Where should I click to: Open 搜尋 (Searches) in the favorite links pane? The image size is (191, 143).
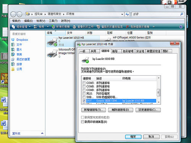tap(17, 64)
